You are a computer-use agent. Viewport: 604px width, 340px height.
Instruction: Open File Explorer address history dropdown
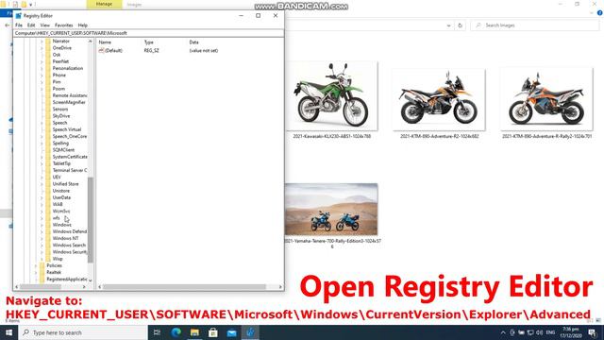(x=449, y=25)
